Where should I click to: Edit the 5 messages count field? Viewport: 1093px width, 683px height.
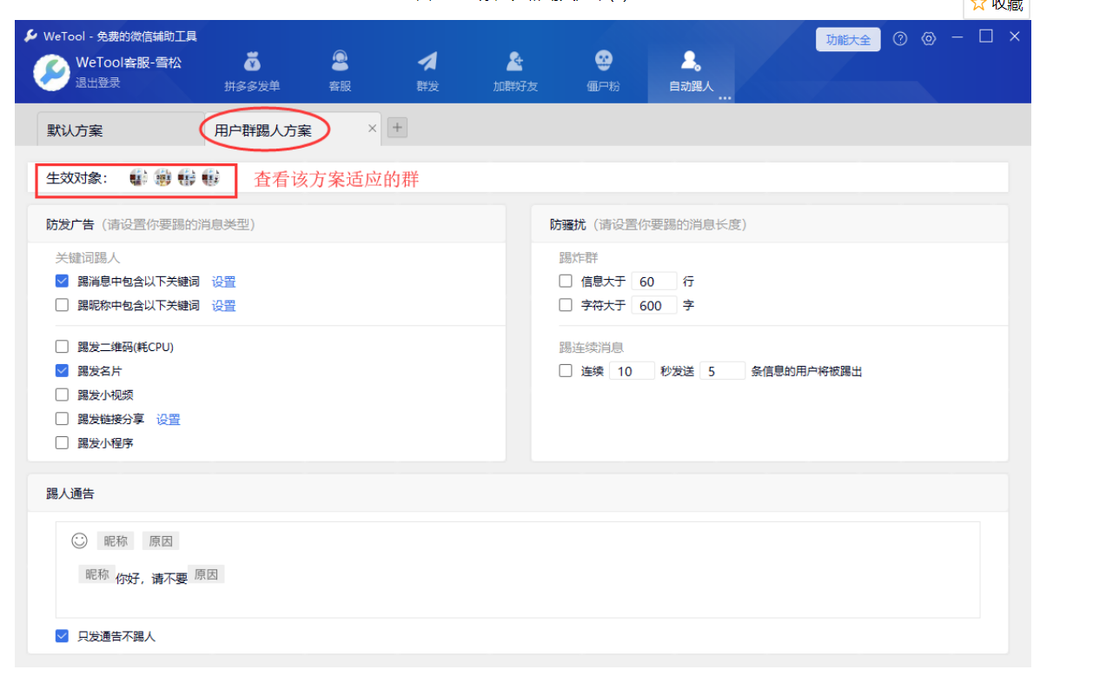723,371
